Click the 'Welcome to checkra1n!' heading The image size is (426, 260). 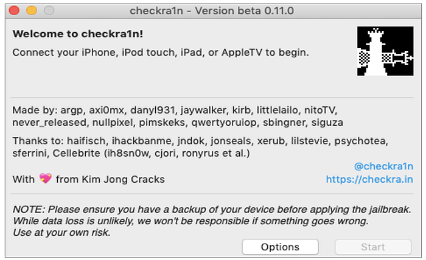coord(78,34)
